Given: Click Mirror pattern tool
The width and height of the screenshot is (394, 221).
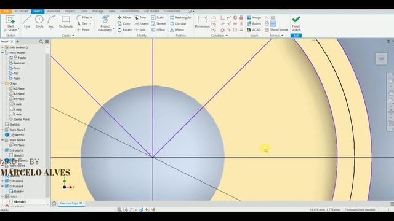Looking at the screenshot, I should [x=177, y=29].
